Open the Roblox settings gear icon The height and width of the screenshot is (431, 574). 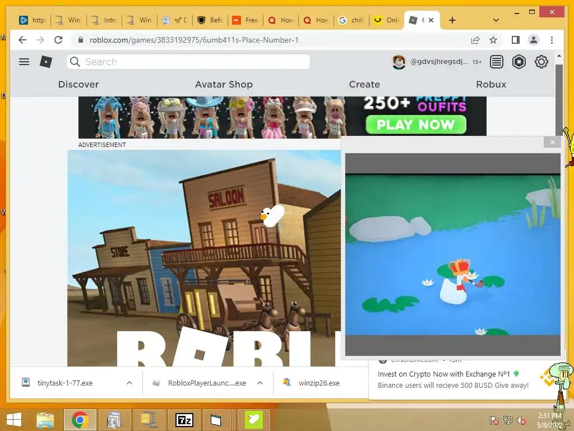(541, 62)
